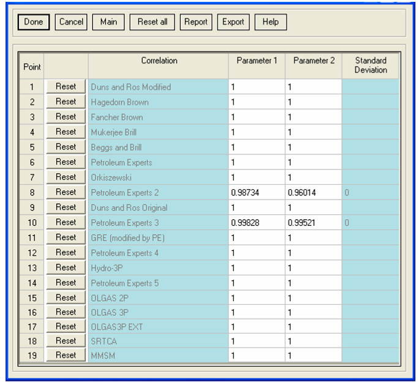Reset the Petroleum Experts row 6
The image size is (418, 382).
pos(66,162)
